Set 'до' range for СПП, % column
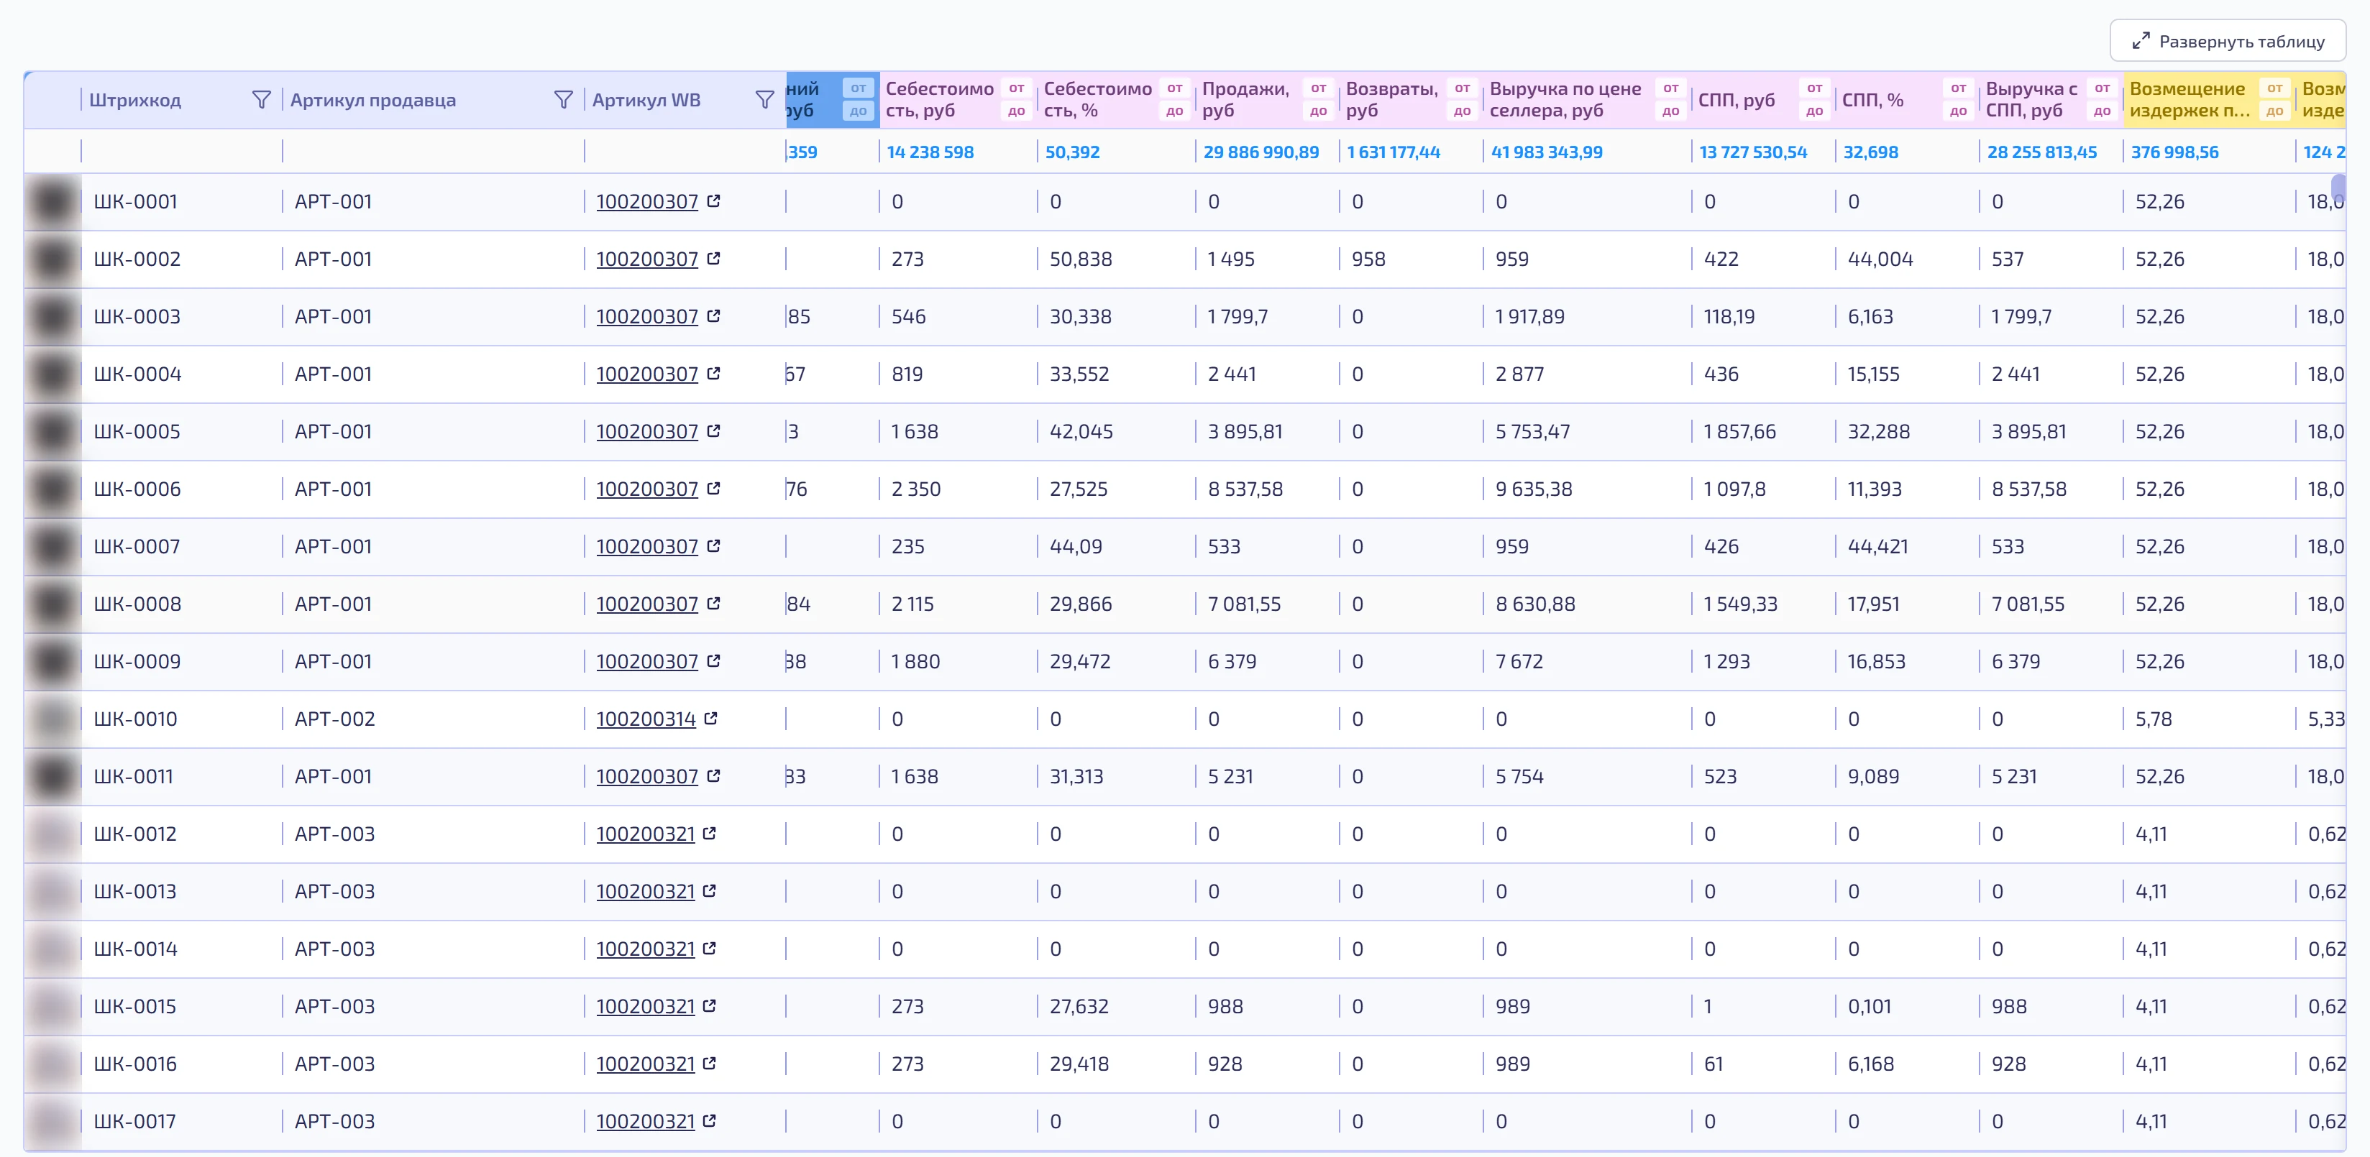The height and width of the screenshot is (1157, 2370). [x=1958, y=111]
